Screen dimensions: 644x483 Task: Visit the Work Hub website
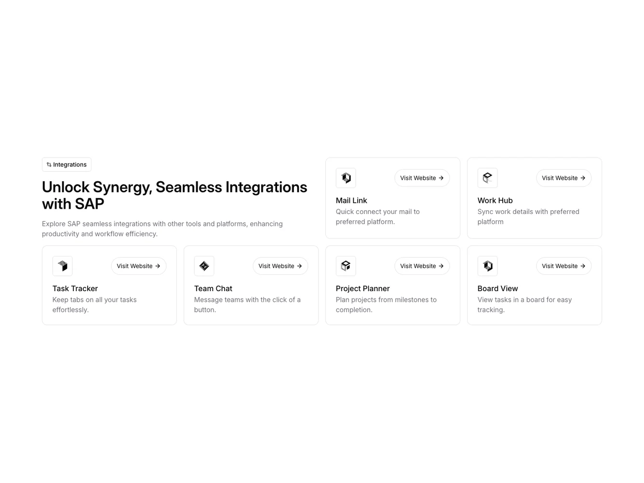[563, 178]
